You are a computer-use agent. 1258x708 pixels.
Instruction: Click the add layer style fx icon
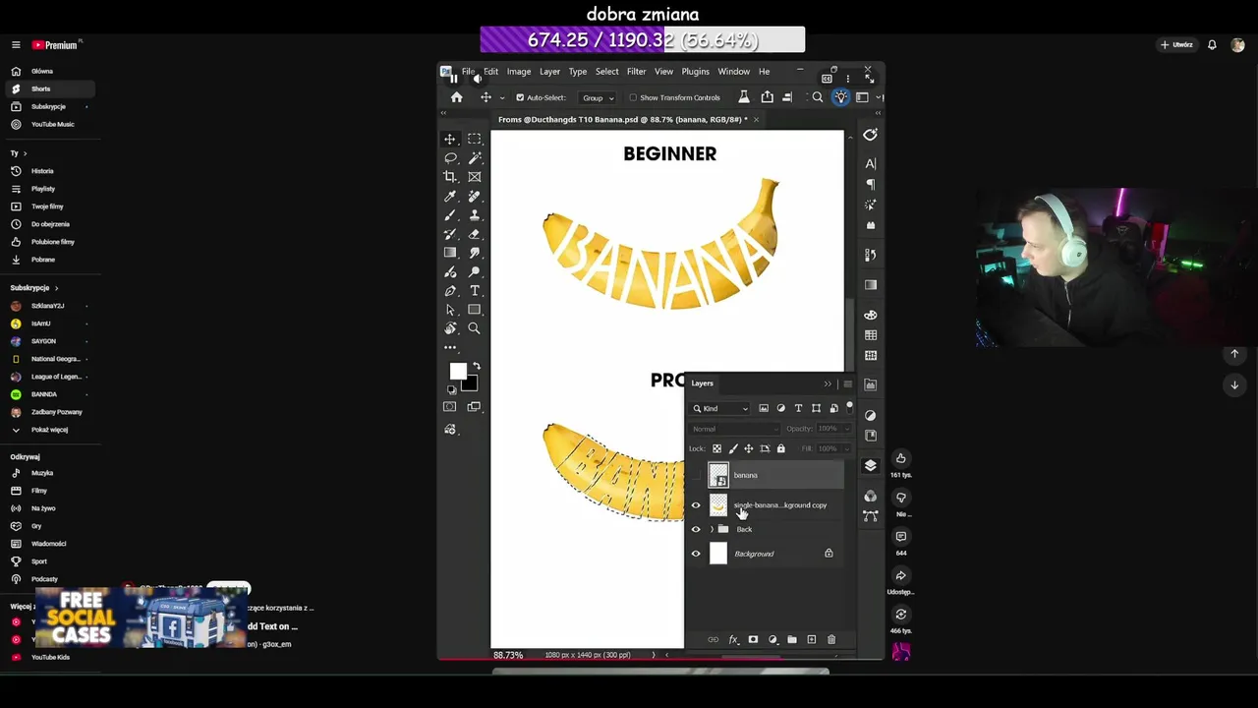click(x=733, y=639)
